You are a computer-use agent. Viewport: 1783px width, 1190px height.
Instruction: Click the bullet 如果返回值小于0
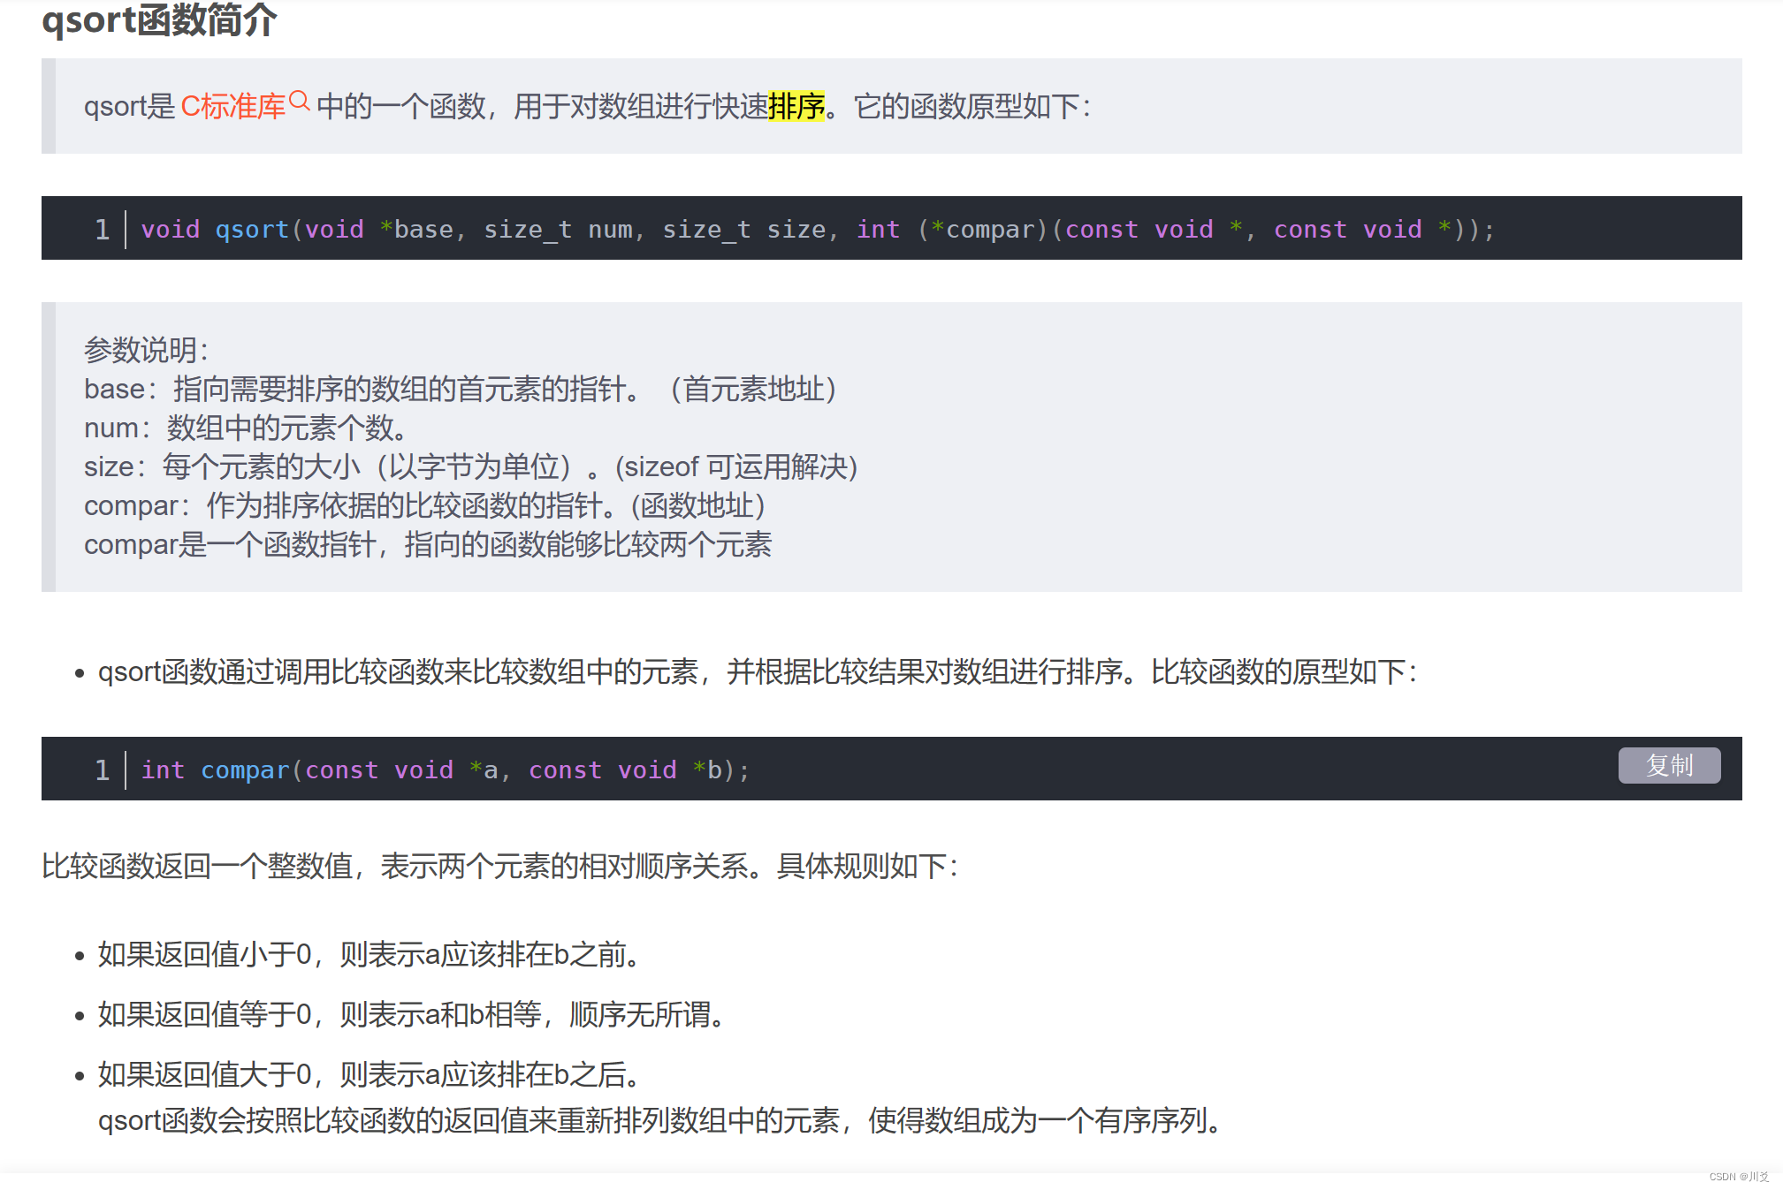pos(369,954)
